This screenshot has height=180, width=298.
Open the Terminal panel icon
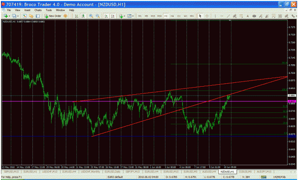[x=38, y=16]
